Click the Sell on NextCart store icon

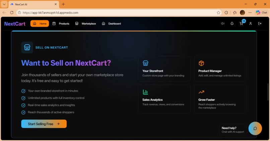click(27, 47)
